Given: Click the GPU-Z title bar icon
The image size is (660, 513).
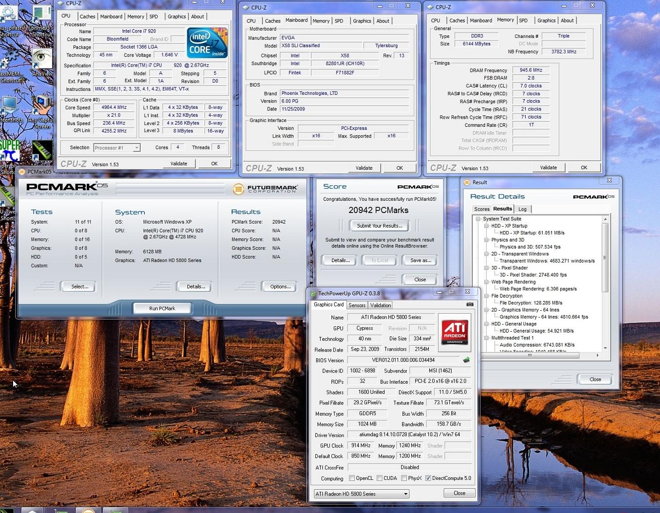Looking at the screenshot, I should (313, 293).
